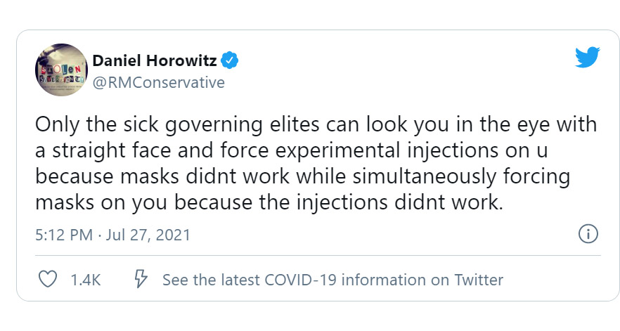Open the @RMConservative handle link
The image size is (620, 331).
pos(158,82)
